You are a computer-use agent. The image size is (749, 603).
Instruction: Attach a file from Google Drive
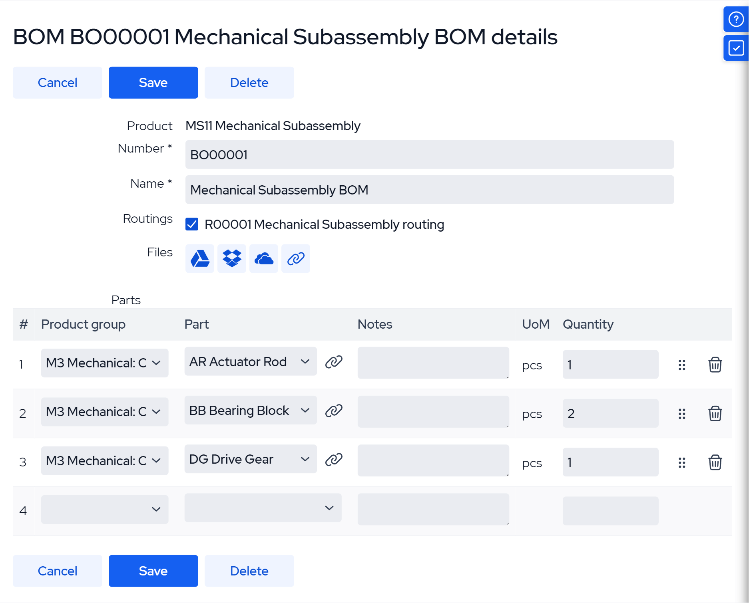coord(199,259)
